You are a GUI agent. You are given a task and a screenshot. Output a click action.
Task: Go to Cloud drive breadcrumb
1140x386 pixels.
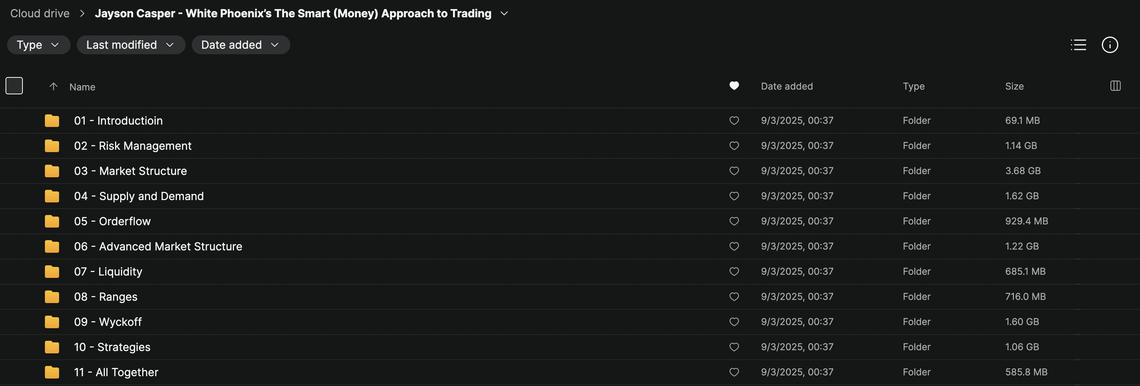[x=40, y=14]
